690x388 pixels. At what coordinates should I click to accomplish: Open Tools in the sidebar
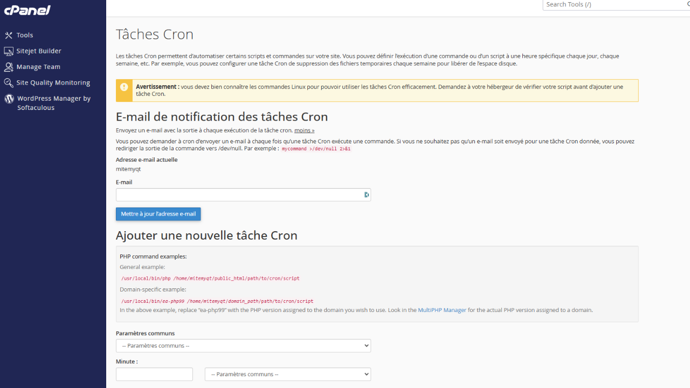coord(25,35)
